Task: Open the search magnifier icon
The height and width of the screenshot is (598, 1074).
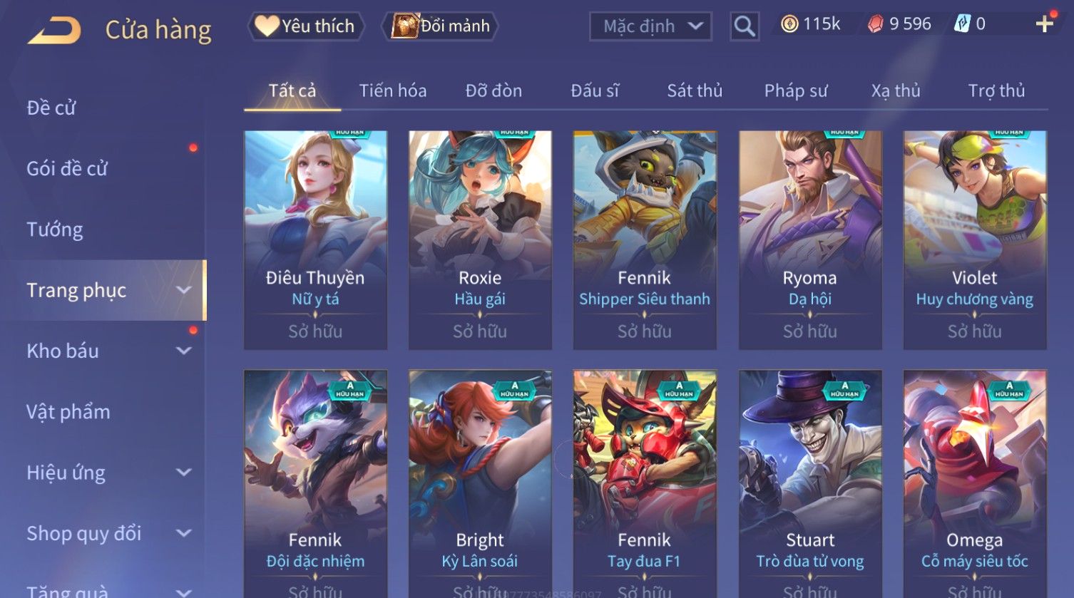Action: pyautogui.click(x=745, y=27)
